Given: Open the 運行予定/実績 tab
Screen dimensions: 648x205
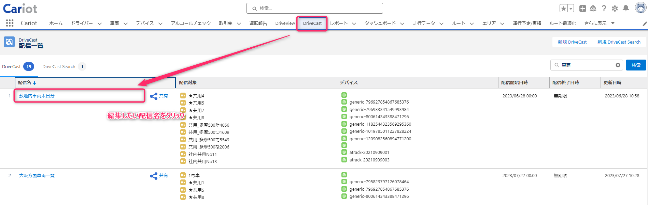Looking at the screenshot, I should coord(527,23).
